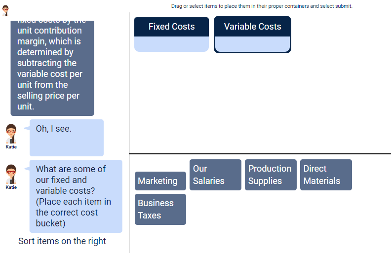The image size is (391, 253).
Task: Choose the Direct Materials item
Action: click(x=326, y=175)
